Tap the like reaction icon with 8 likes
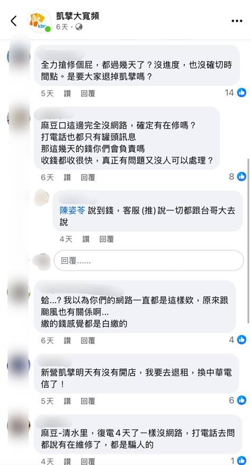Viewport: 251px width, 465px height. coord(241,176)
